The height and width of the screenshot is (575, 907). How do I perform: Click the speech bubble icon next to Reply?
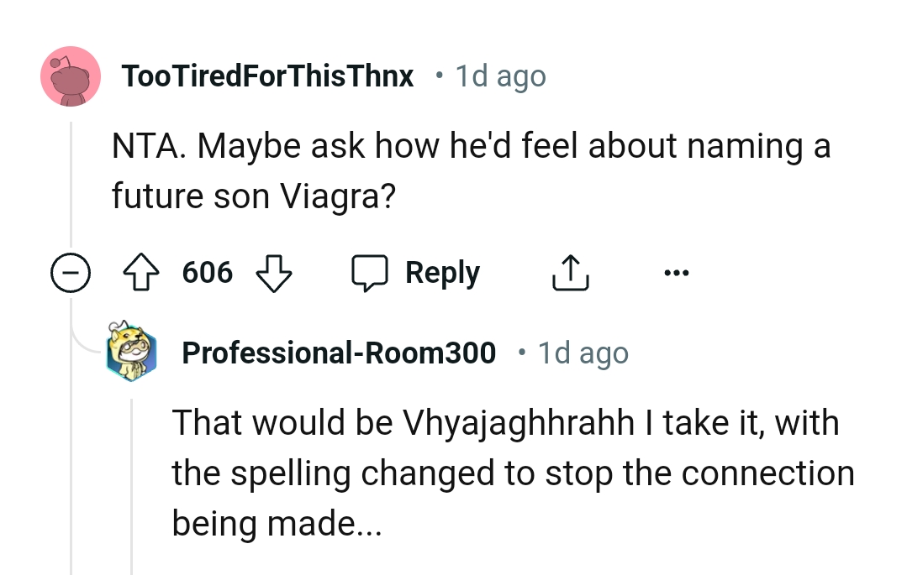pyautogui.click(x=371, y=271)
